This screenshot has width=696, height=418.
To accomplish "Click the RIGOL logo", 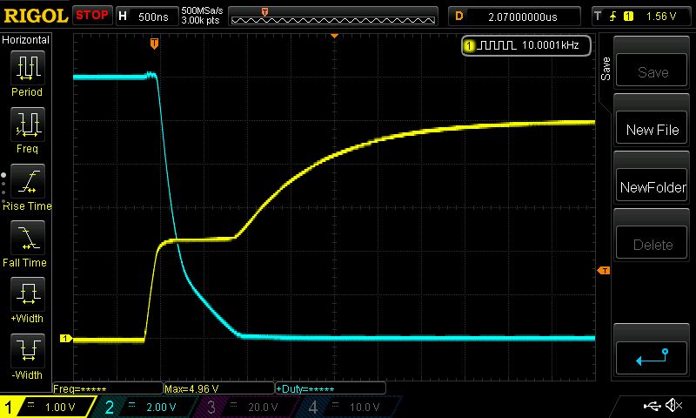I will (x=36, y=16).
